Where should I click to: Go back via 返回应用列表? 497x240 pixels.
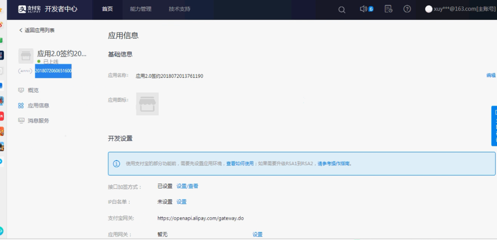pos(37,30)
